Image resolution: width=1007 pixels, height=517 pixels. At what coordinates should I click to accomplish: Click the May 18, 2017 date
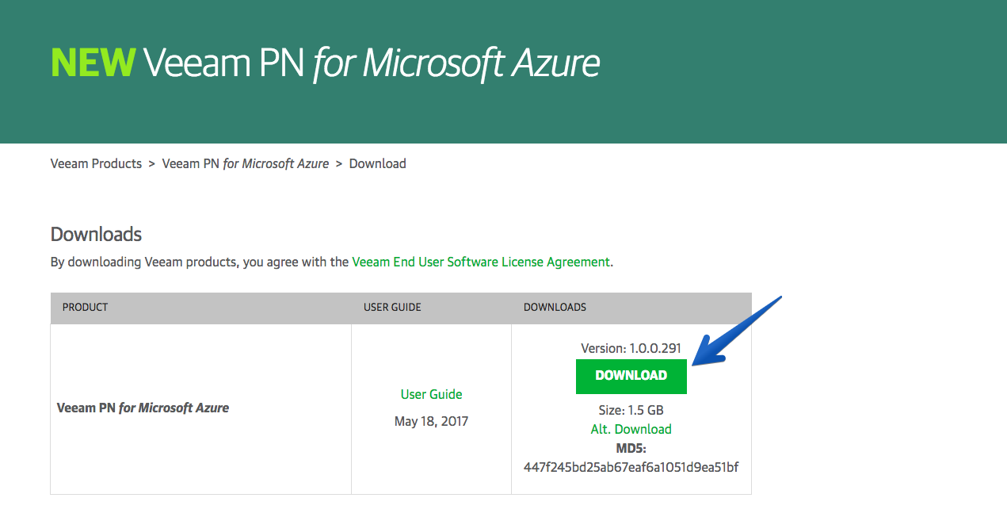(431, 421)
